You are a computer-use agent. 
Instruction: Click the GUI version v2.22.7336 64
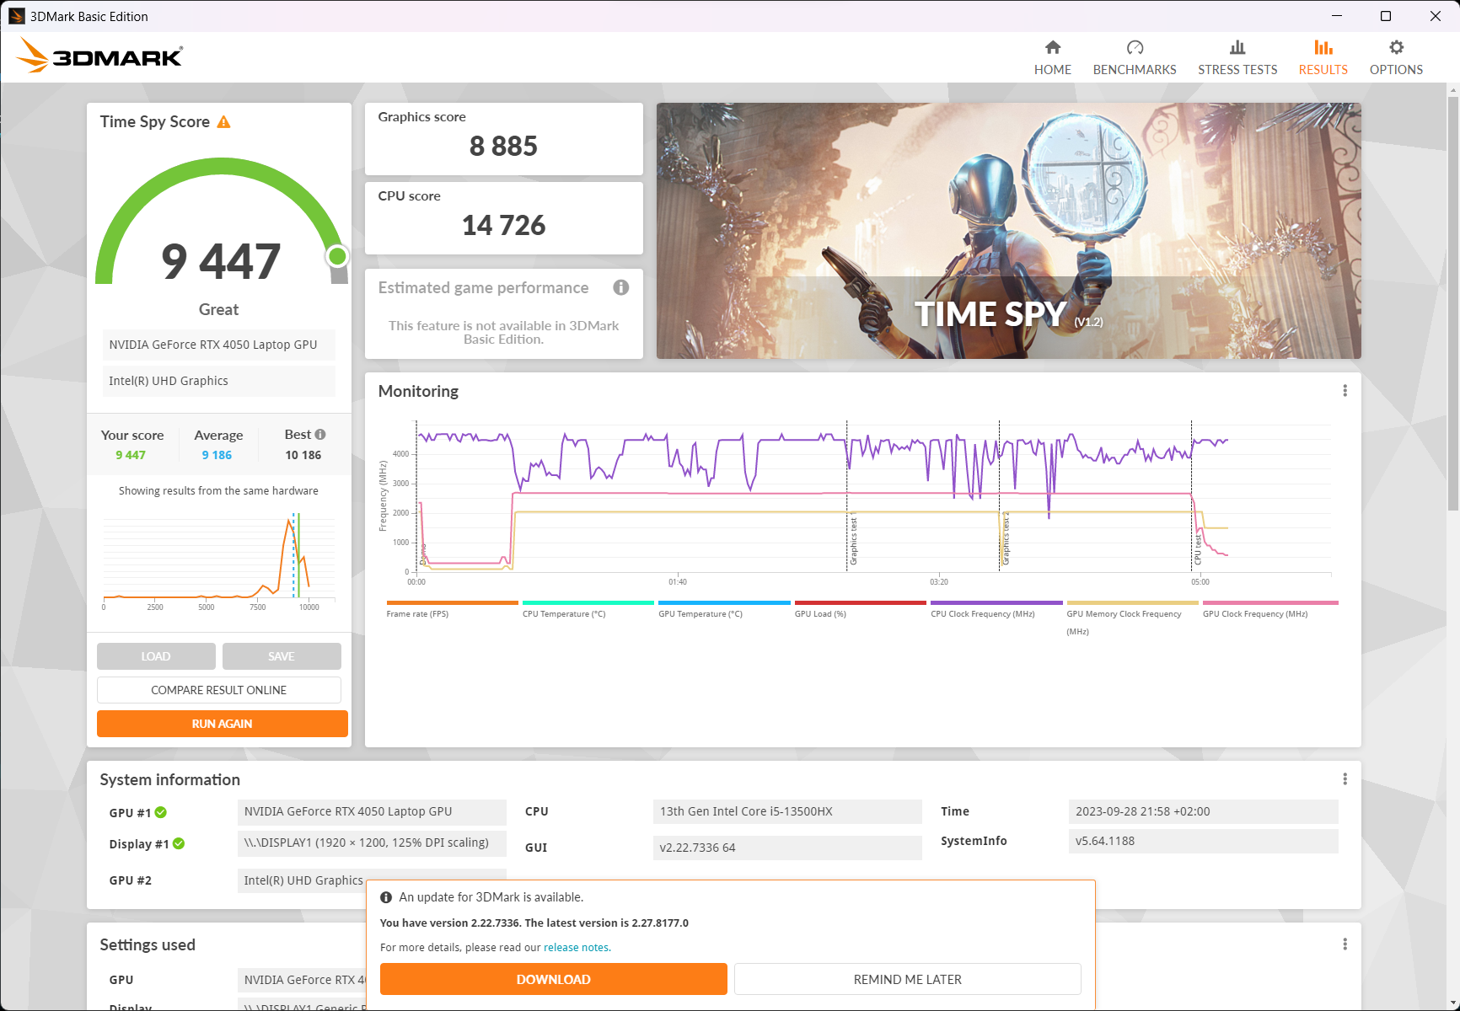[787, 848]
